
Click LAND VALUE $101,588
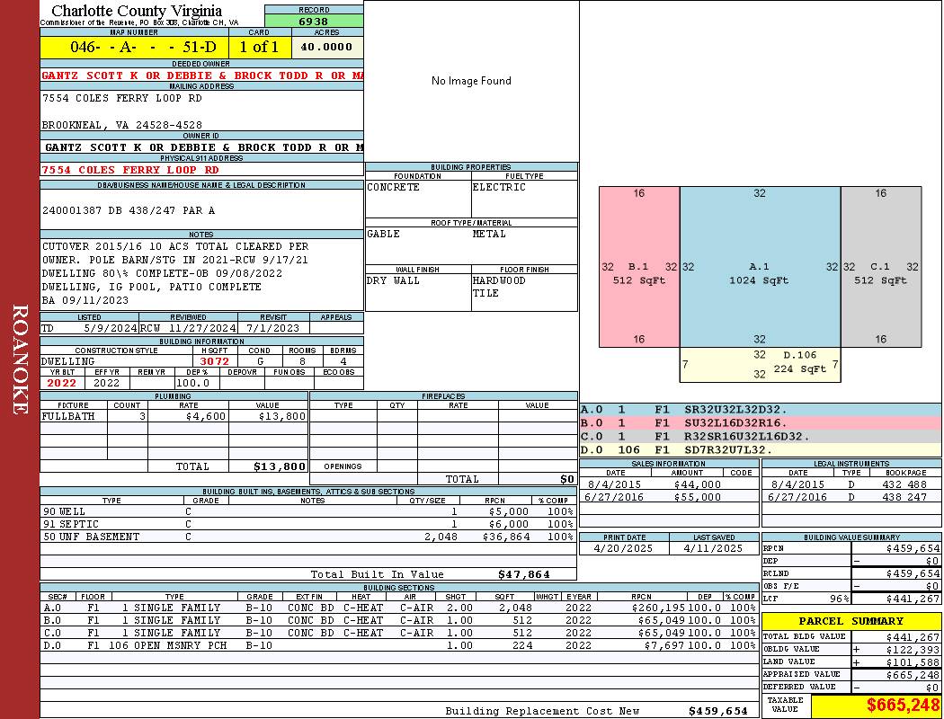tap(913, 662)
